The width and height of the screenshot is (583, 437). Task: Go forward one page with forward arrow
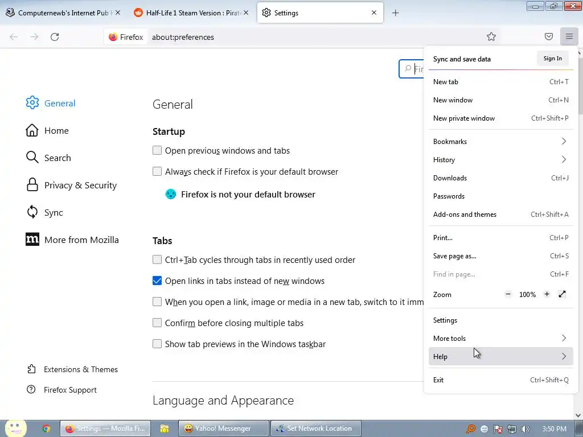(34, 37)
